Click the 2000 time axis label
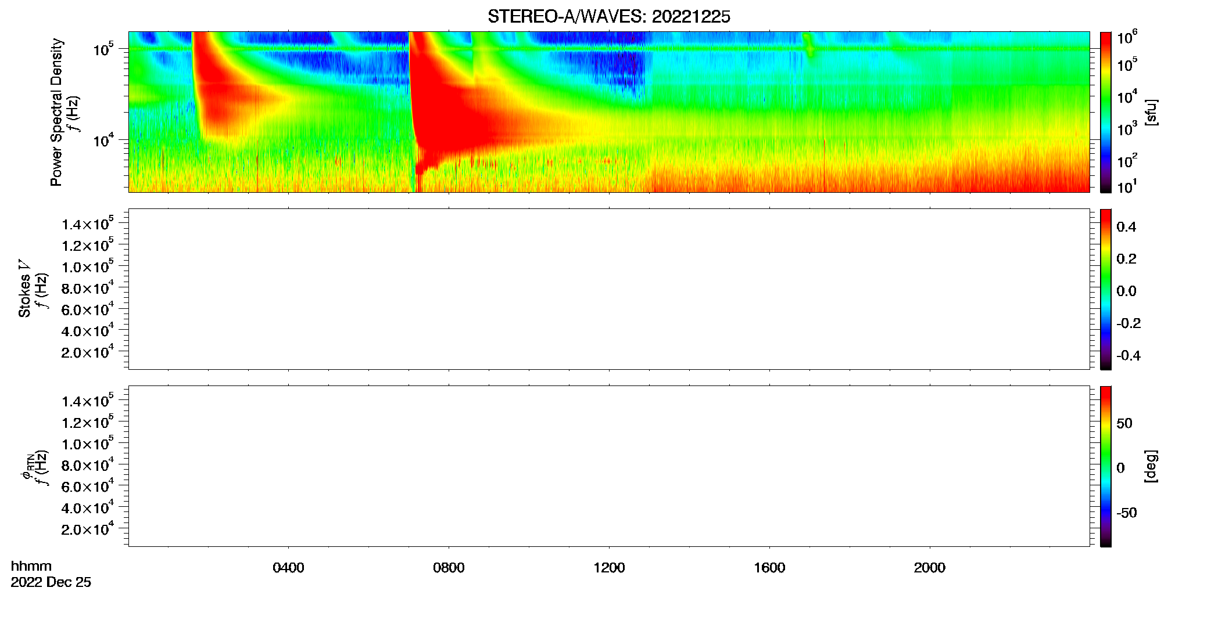This screenshot has height=627, width=1218. (930, 568)
